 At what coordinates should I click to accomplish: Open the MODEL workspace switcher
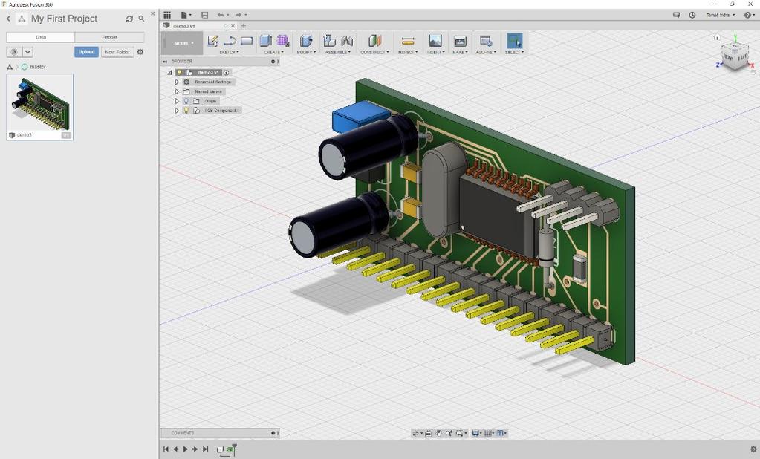pos(182,44)
